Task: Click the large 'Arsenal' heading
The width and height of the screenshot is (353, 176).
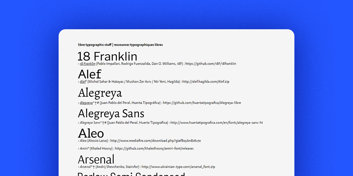Action: pyautogui.click(x=96, y=159)
